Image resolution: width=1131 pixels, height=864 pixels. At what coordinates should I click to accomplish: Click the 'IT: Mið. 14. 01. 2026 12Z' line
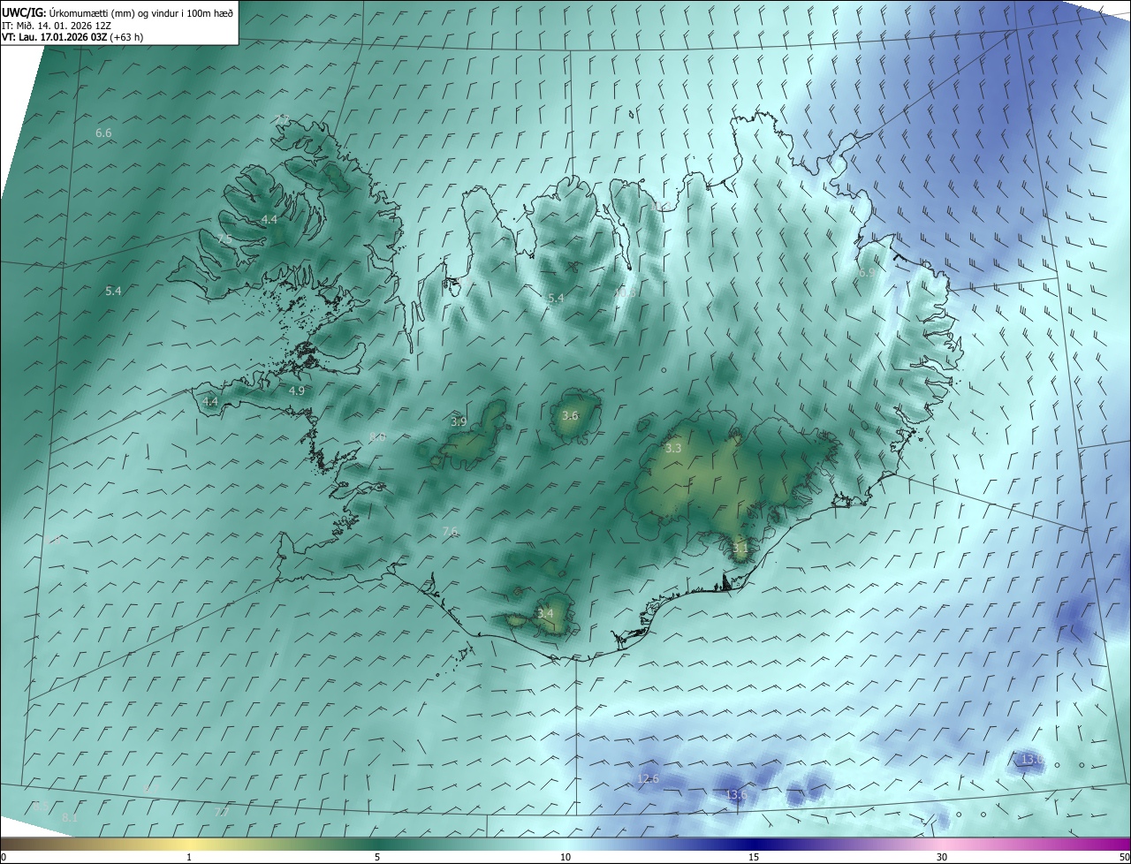click(58, 26)
